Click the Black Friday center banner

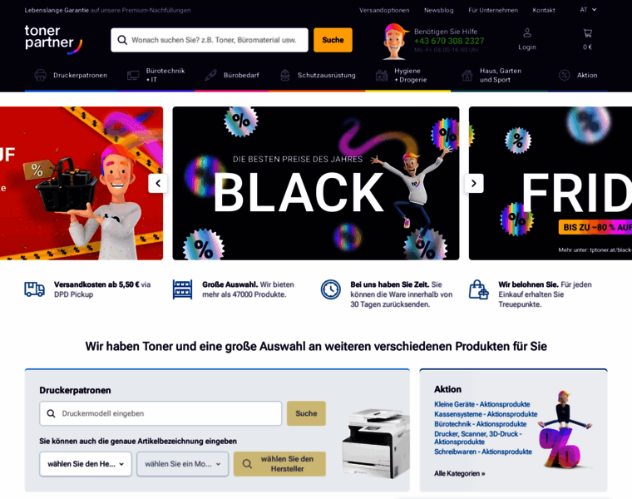(x=316, y=184)
